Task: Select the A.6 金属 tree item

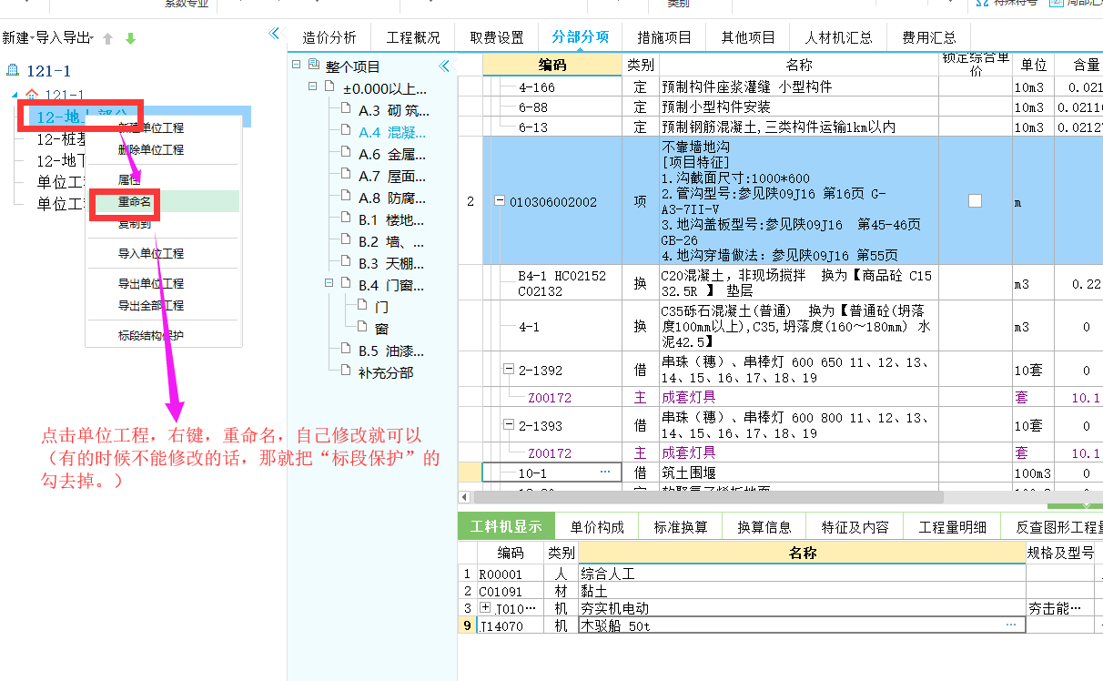Action: [x=391, y=154]
